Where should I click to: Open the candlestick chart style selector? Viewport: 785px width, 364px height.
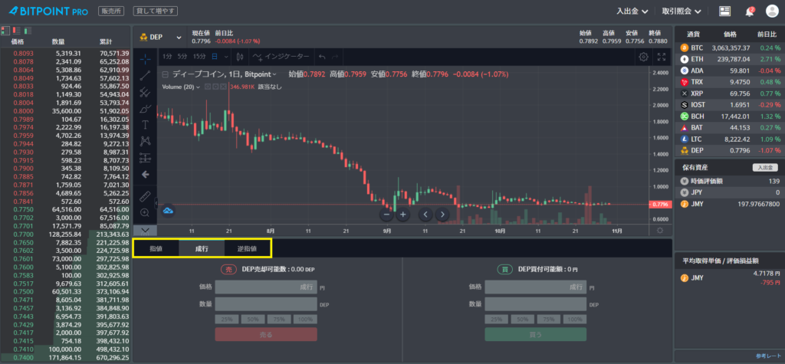pyautogui.click(x=239, y=57)
